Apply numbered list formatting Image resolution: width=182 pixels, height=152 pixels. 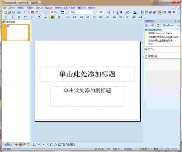[143, 12]
